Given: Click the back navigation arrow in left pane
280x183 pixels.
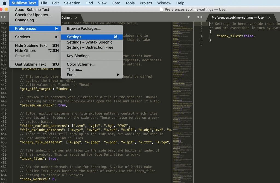Looking at the screenshot, I should (2, 17).
